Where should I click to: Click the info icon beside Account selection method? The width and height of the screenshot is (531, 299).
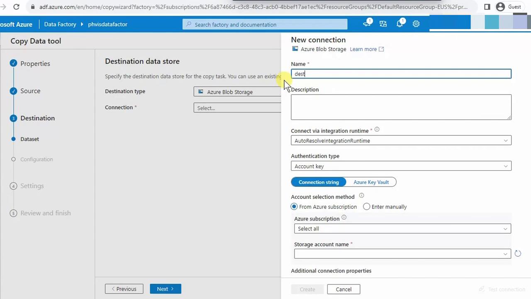tap(361, 196)
